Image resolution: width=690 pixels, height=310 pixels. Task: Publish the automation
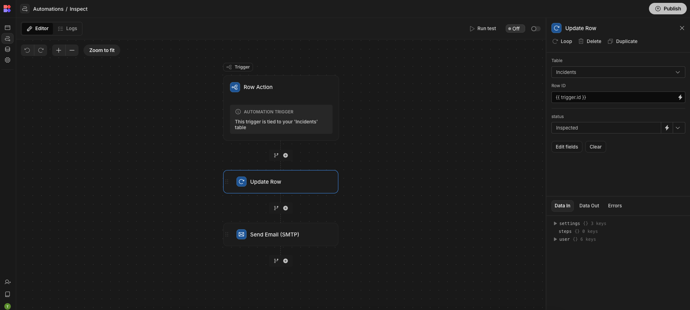point(668,9)
